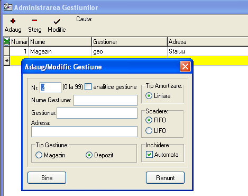Click the new row asterisk selector

pyautogui.click(x=7, y=61)
